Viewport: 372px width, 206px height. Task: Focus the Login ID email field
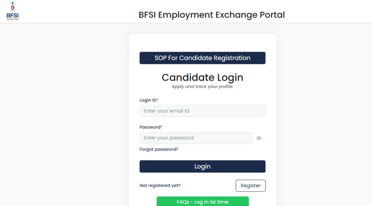tap(202, 111)
